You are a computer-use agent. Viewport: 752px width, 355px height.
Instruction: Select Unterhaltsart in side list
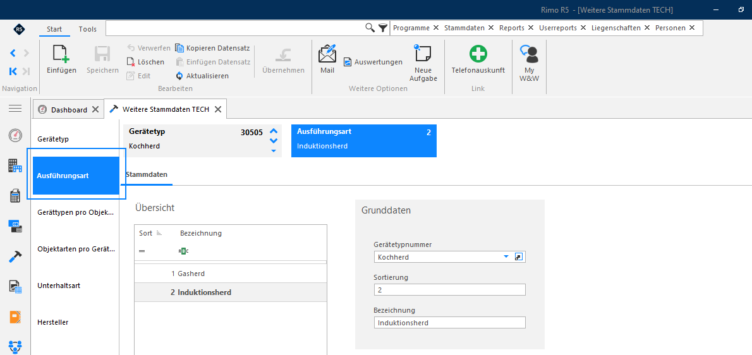(75, 286)
